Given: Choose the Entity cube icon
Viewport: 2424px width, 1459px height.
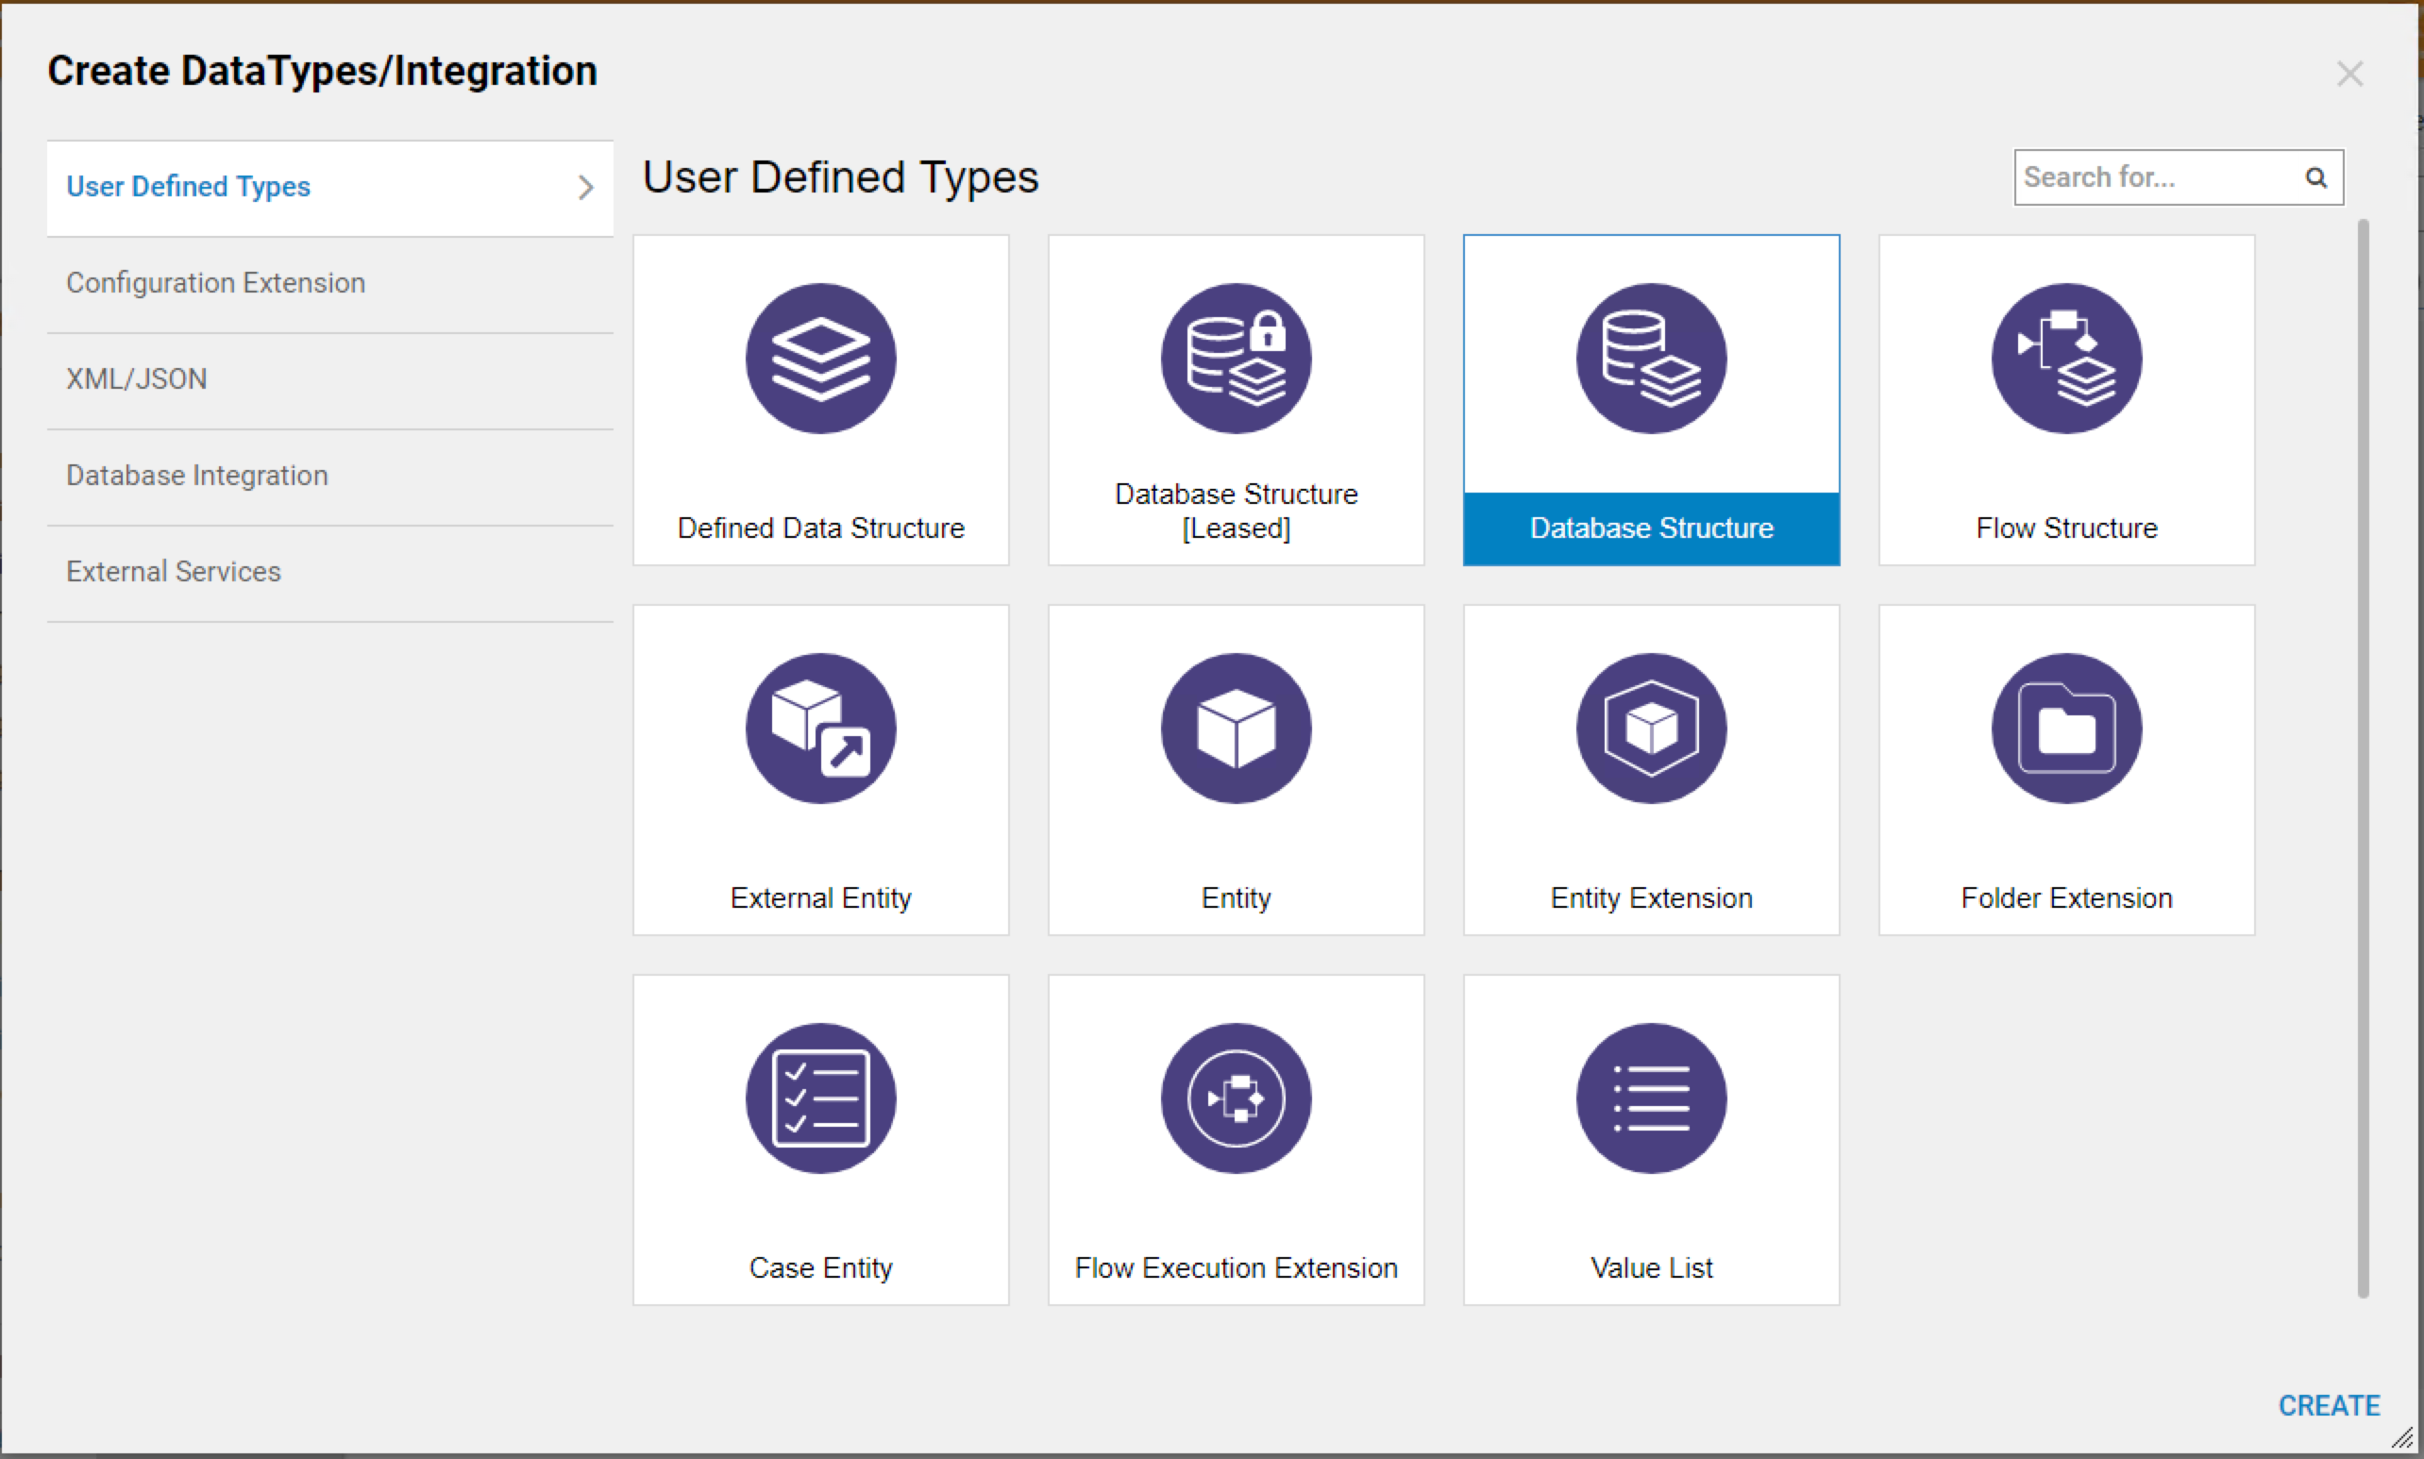Looking at the screenshot, I should (1237, 729).
